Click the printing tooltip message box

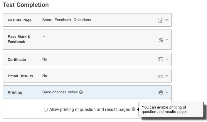(171, 109)
